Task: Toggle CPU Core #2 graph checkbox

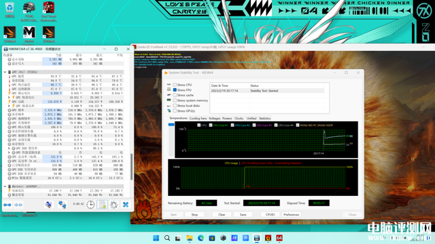Action: click(x=232, y=125)
